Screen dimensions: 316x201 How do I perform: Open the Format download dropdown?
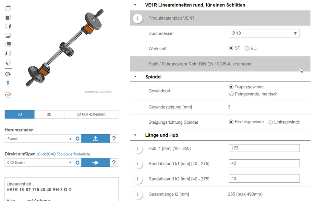(39, 139)
